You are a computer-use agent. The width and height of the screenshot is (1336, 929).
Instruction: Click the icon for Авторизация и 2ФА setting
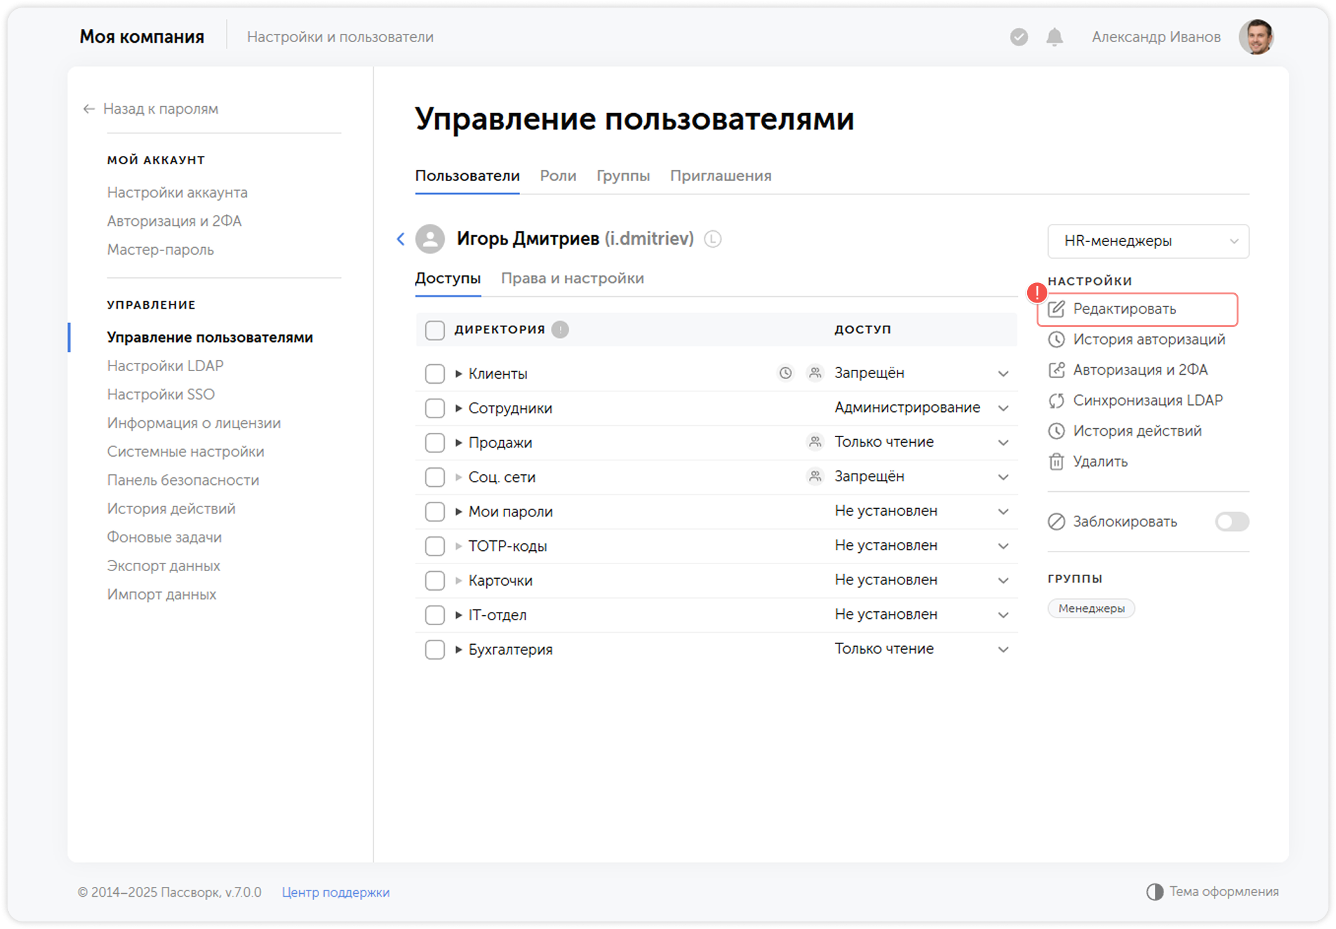[x=1057, y=370]
